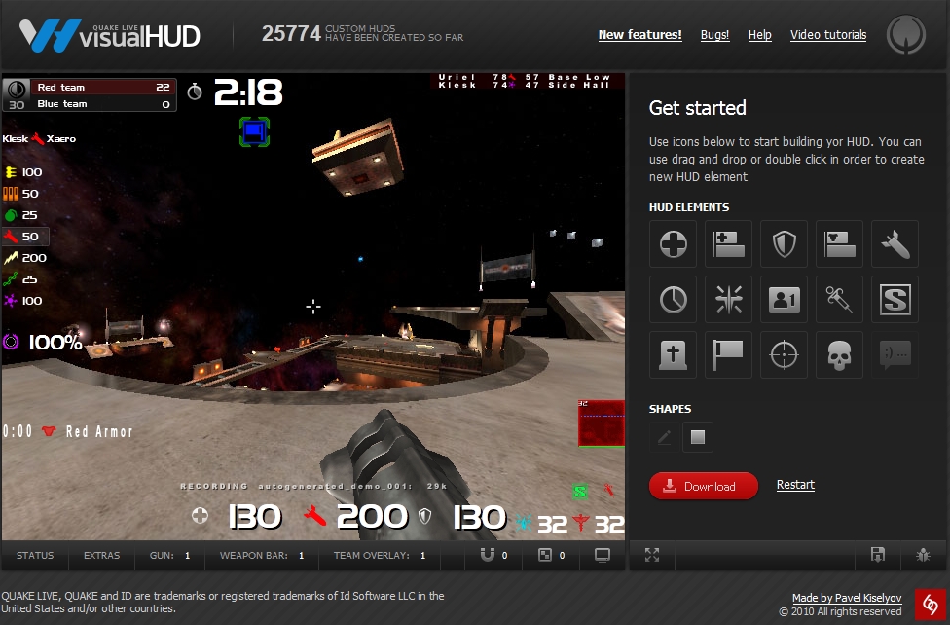
Task: Select the 100% powerup indicator in preview
Action: coord(43,343)
